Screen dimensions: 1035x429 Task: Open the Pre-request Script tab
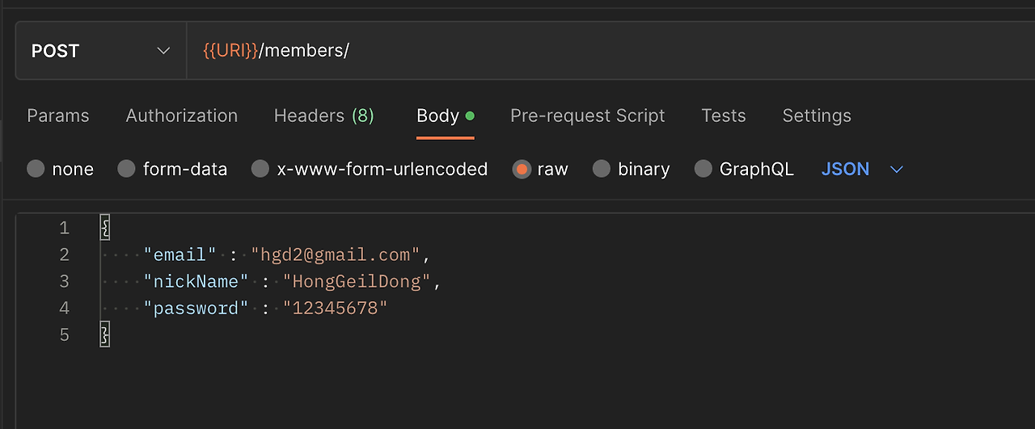587,116
